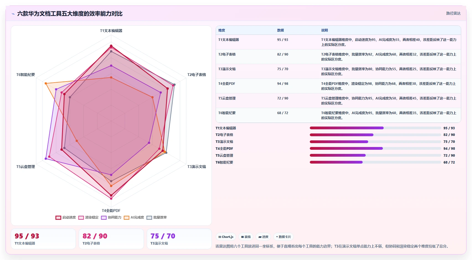Select the T1文本编辑器 table row name

coord(228,40)
